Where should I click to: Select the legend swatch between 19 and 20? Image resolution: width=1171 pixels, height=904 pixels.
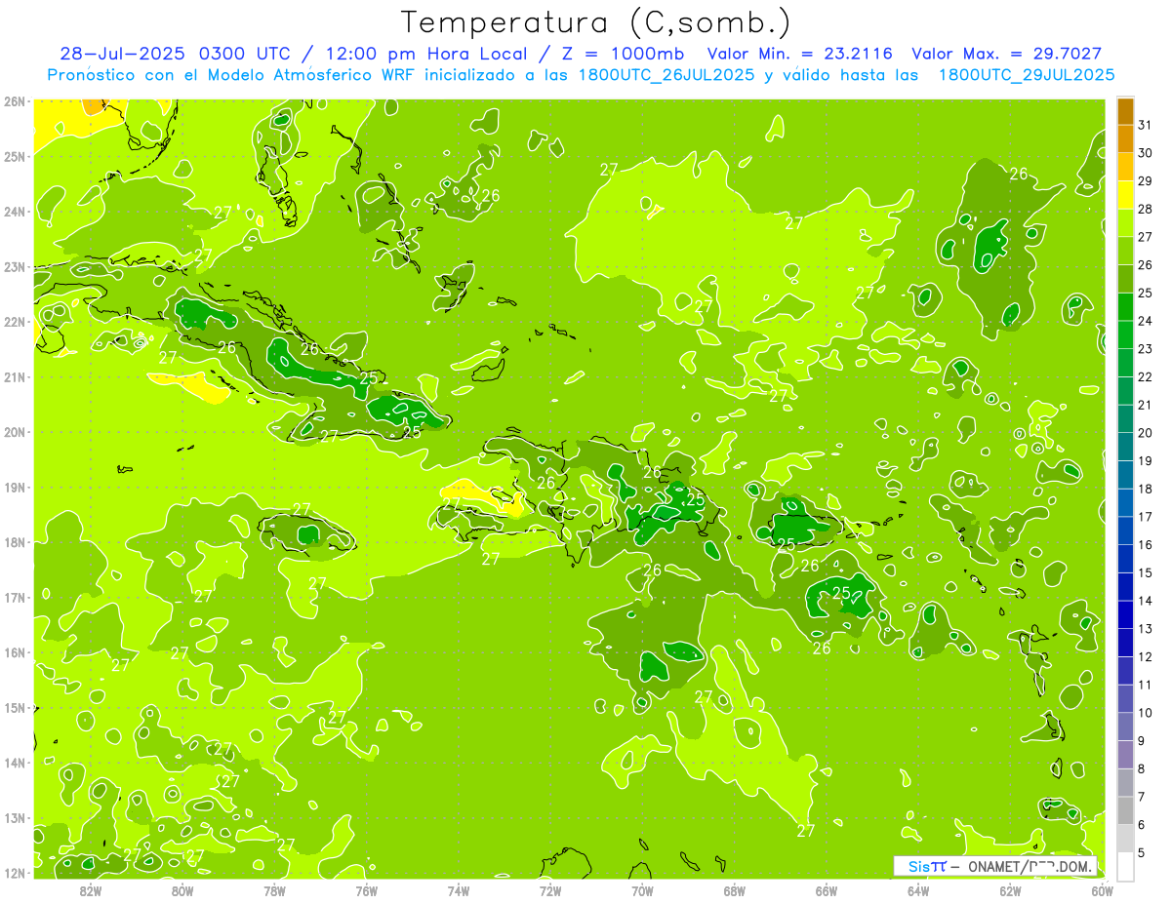pos(1125,447)
